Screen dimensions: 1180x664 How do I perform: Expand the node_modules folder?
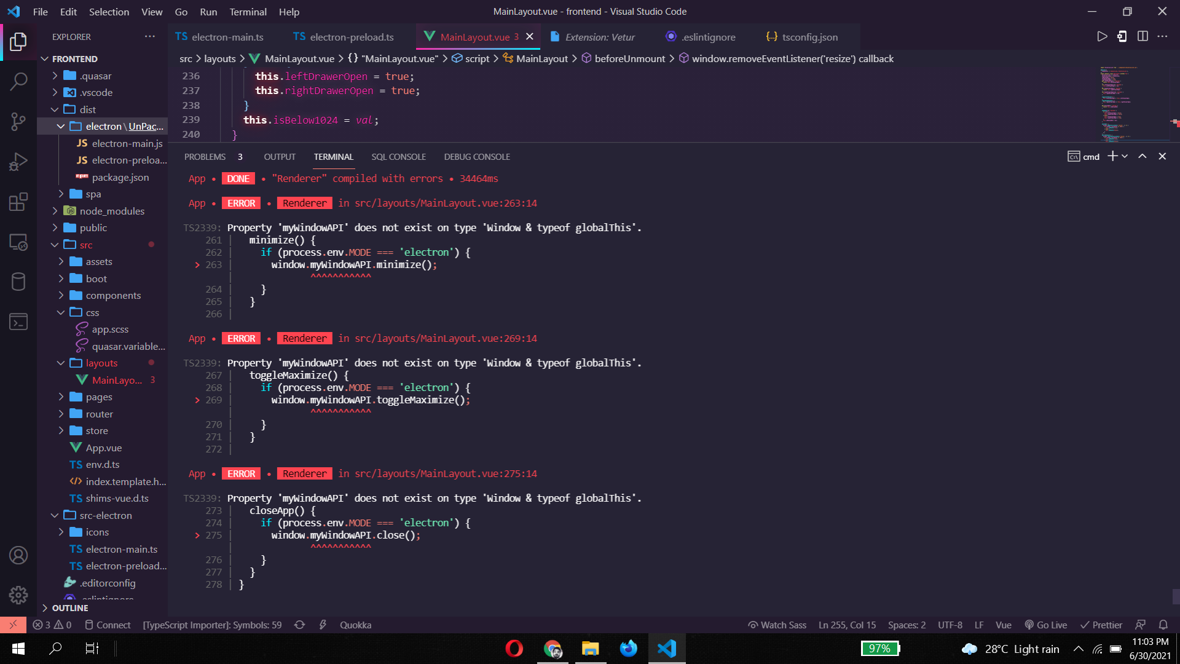(x=112, y=211)
